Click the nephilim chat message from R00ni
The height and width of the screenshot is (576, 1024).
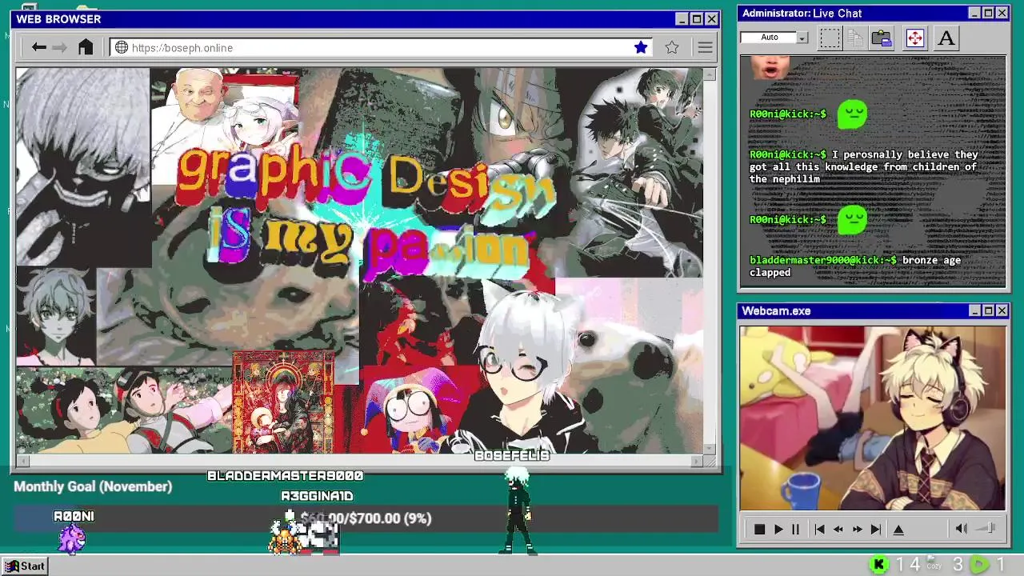point(864,166)
